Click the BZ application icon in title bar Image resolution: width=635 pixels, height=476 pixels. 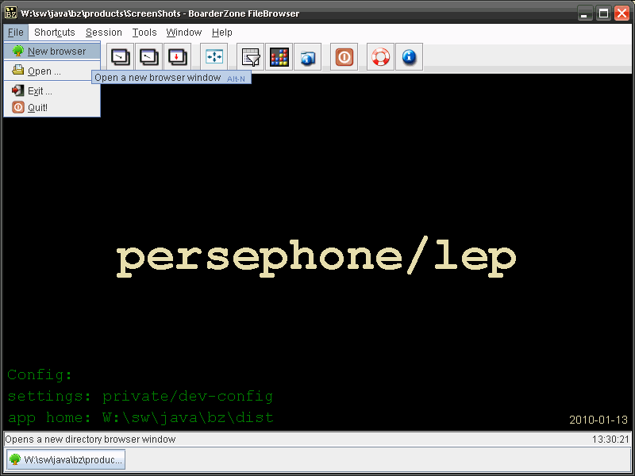click(x=10, y=13)
